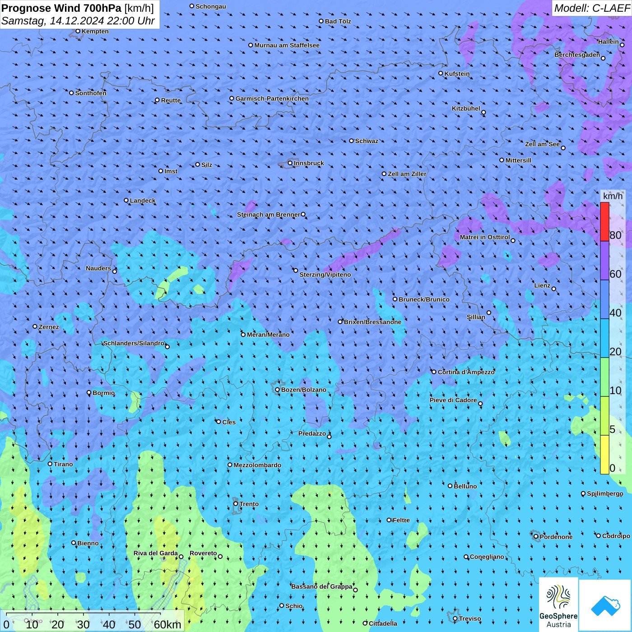Select the Bruneck/Brunico label

(424, 299)
